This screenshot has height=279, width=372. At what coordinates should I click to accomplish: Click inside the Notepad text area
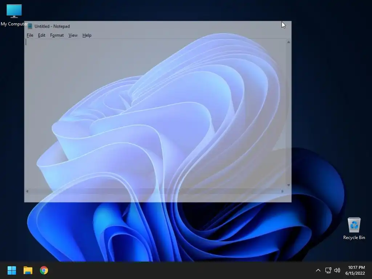(x=155, y=114)
